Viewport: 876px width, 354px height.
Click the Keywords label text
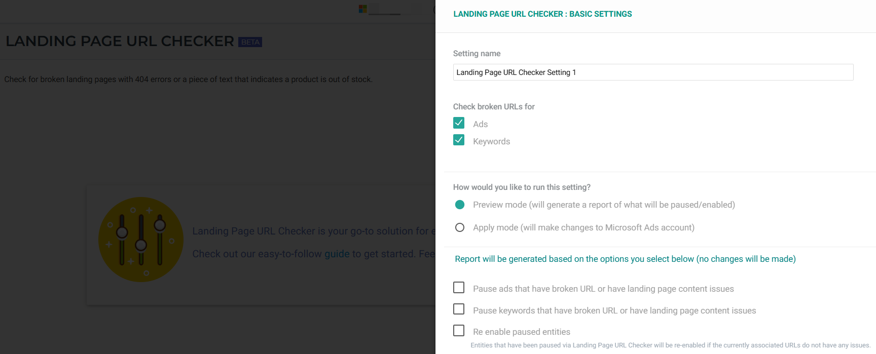[x=491, y=141]
